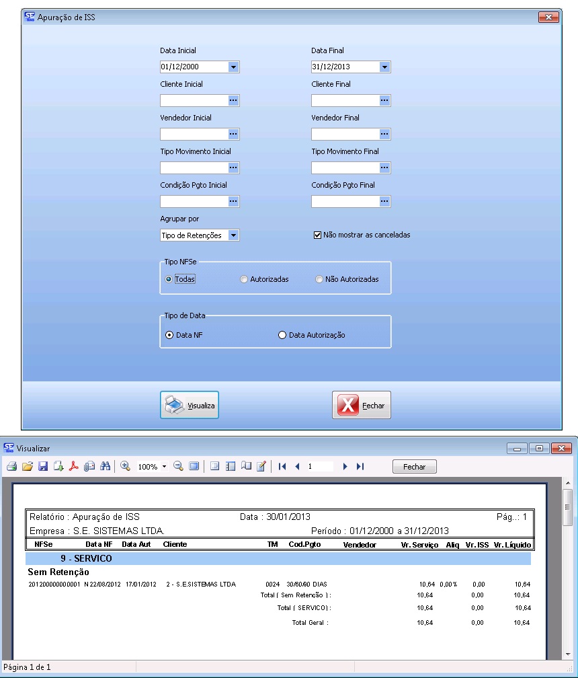Save the report using floppy disk icon
The width and height of the screenshot is (578, 678).
[42, 466]
